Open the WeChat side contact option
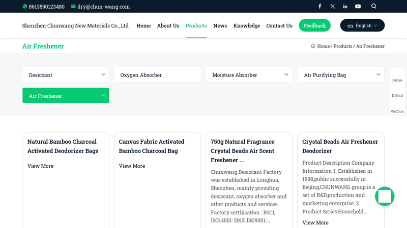 (x=397, y=108)
